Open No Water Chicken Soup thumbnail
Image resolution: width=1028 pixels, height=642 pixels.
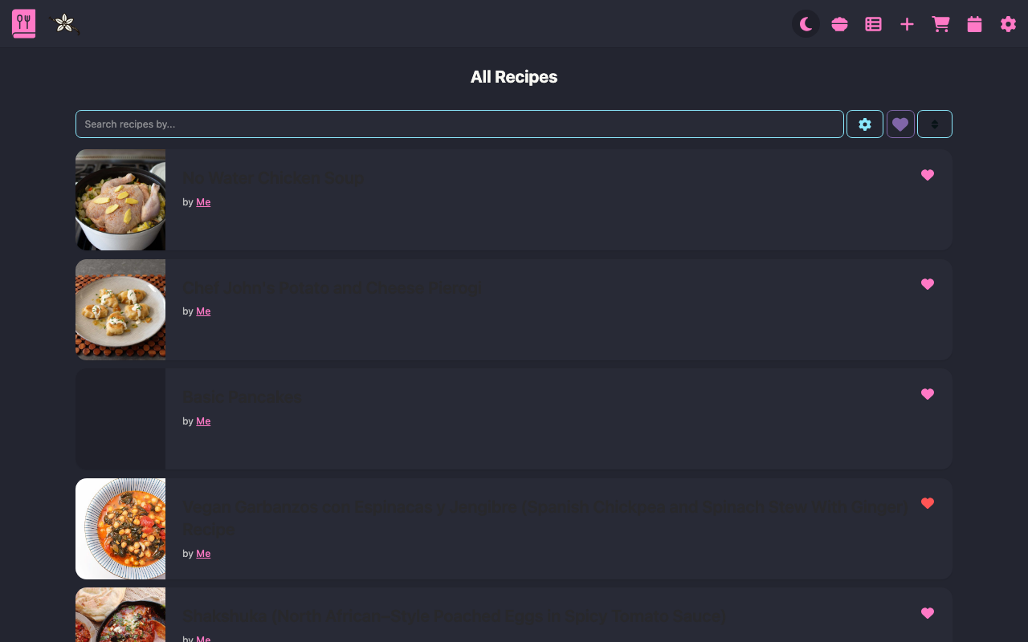(120, 200)
